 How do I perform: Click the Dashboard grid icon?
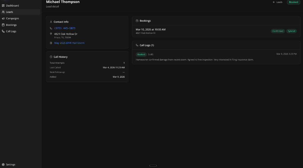(x=3, y=6)
